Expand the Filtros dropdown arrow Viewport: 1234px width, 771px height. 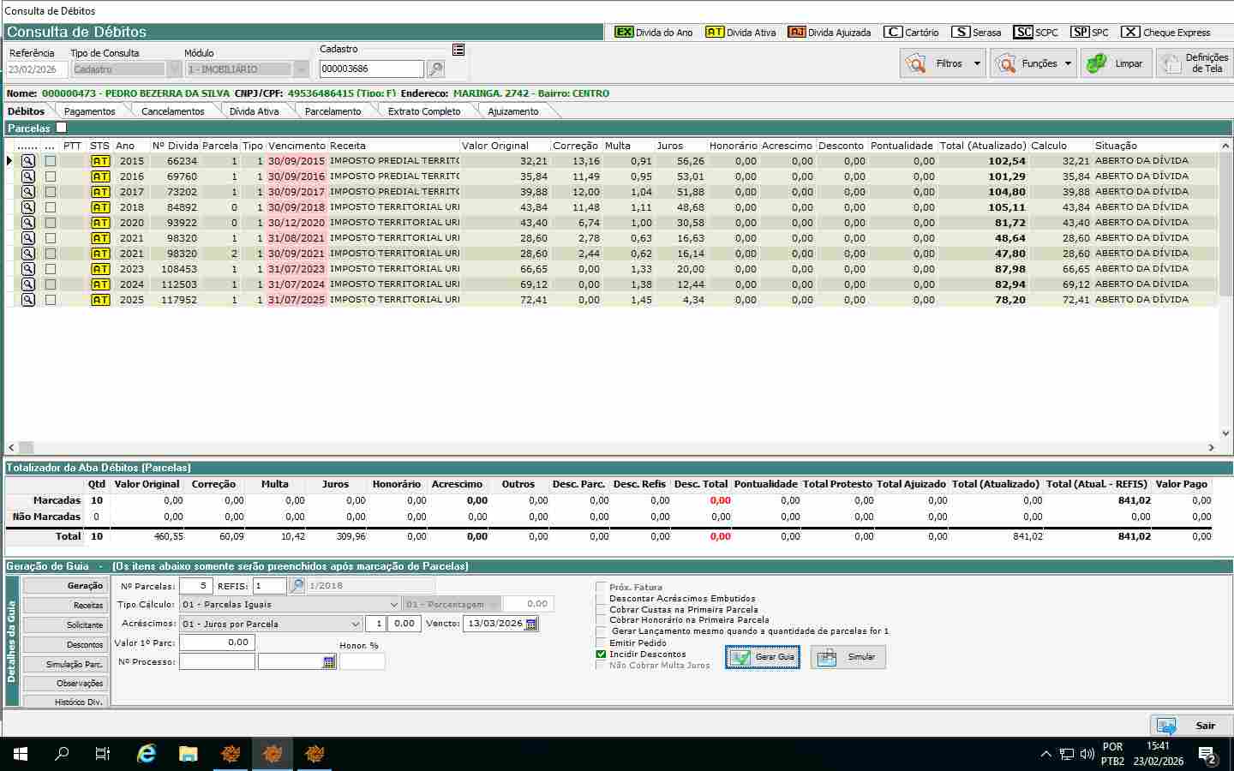pos(977,63)
